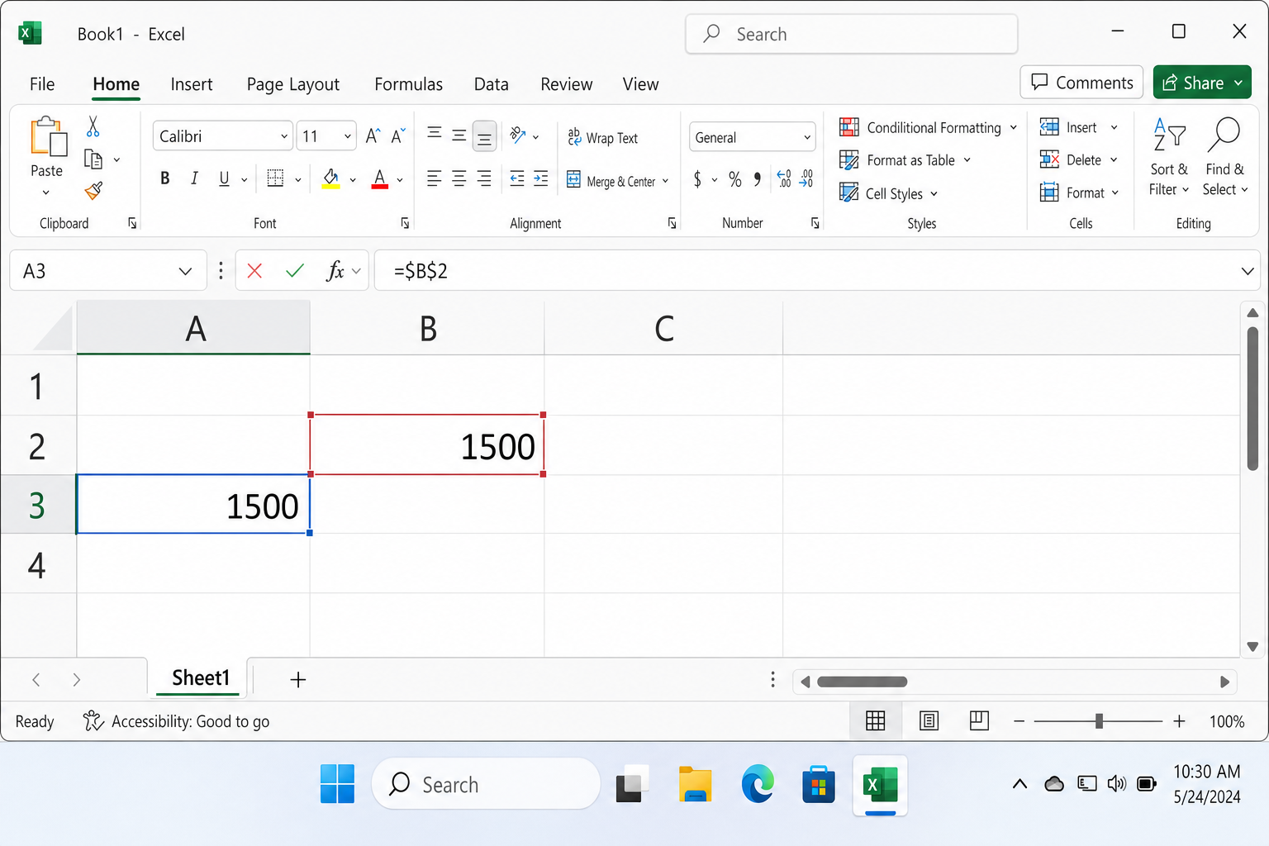Viewport: 1269px width, 846px height.
Task: Switch to the Insert tab
Action: tap(192, 84)
